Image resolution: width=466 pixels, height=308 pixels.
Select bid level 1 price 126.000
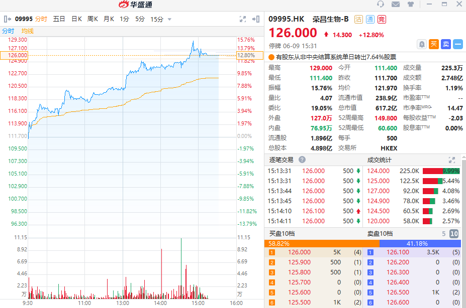(299, 252)
